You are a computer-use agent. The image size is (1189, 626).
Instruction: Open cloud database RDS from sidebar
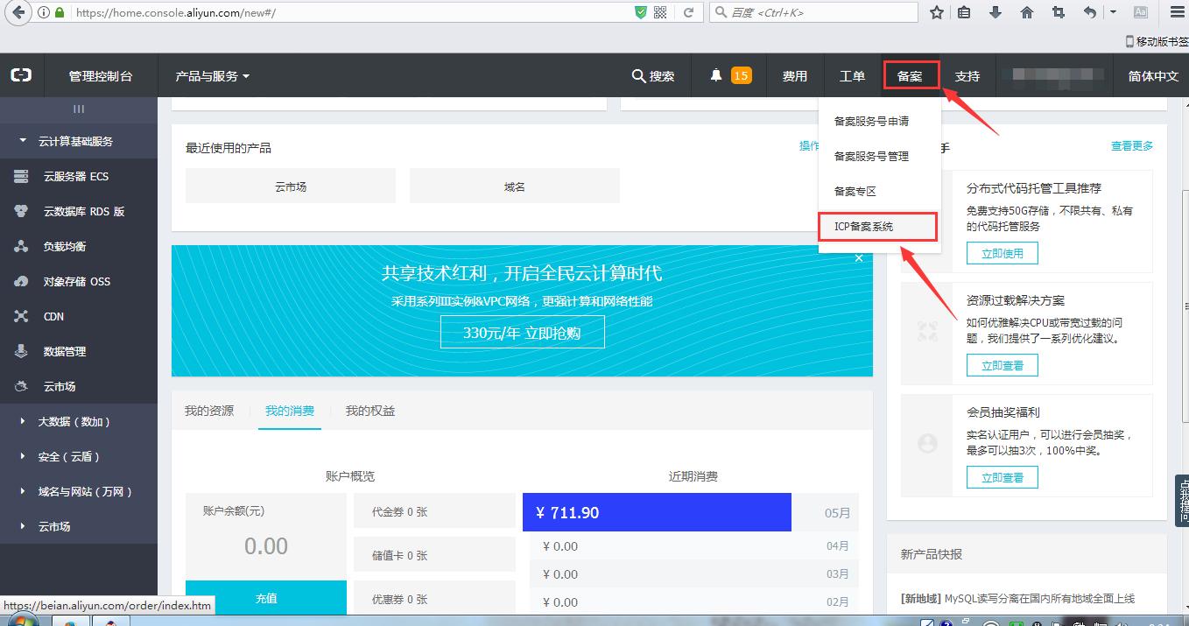pyautogui.click(x=83, y=211)
